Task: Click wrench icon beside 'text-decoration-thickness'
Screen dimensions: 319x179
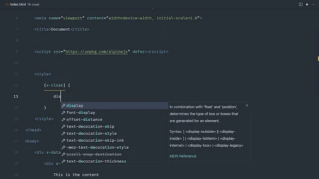Action: pyautogui.click(x=63, y=161)
